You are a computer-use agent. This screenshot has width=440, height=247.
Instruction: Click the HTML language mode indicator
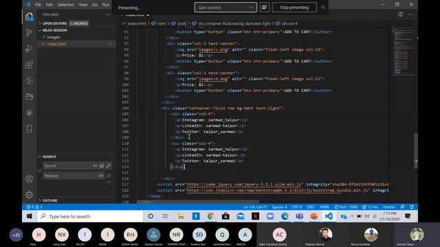pos(324,207)
